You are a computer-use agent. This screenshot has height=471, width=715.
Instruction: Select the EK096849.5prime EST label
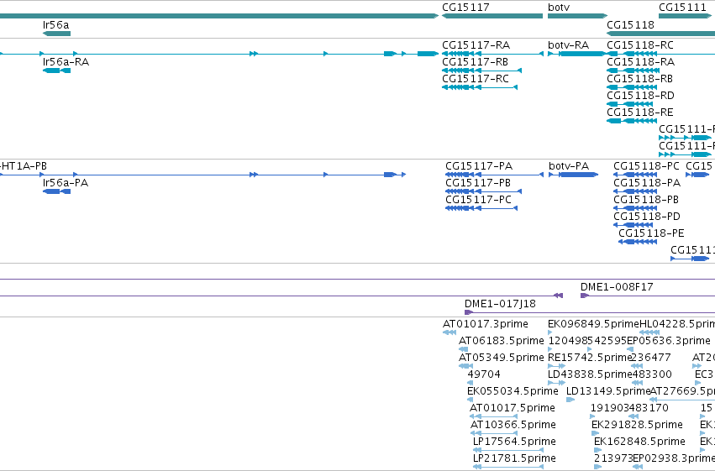point(594,324)
